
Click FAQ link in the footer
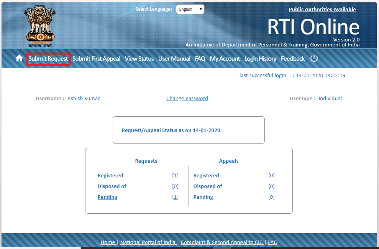(x=272, y=242)
